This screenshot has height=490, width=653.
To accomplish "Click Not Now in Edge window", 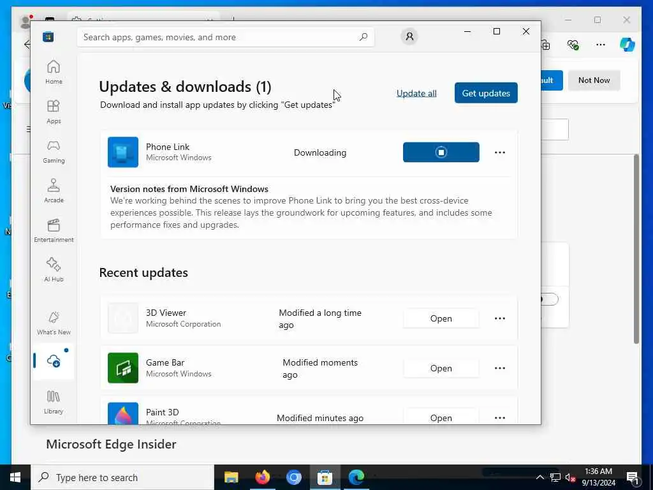I will [594, 80].
